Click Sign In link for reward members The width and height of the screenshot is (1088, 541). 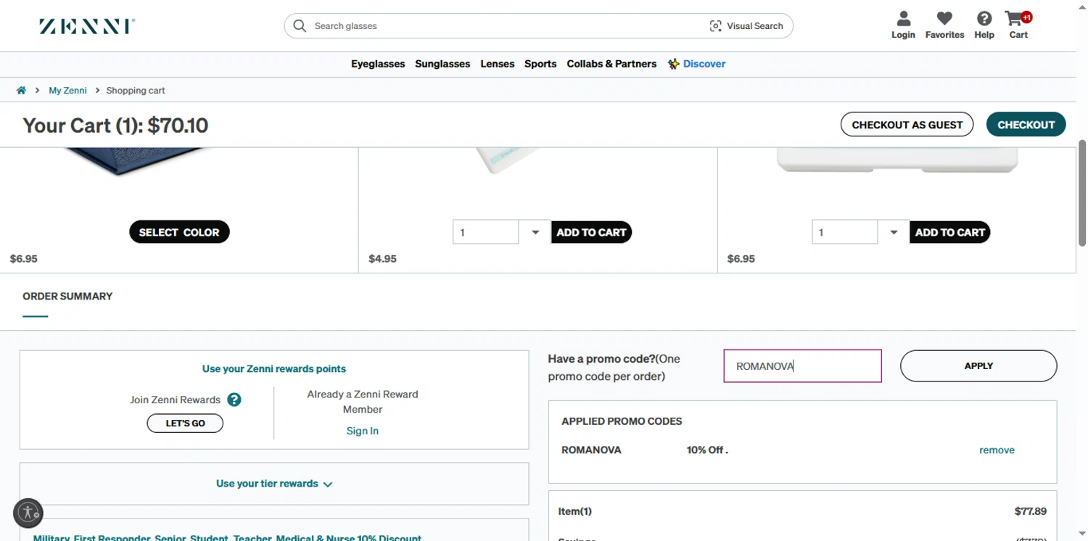pyautogui.click(x=363, y=431)
